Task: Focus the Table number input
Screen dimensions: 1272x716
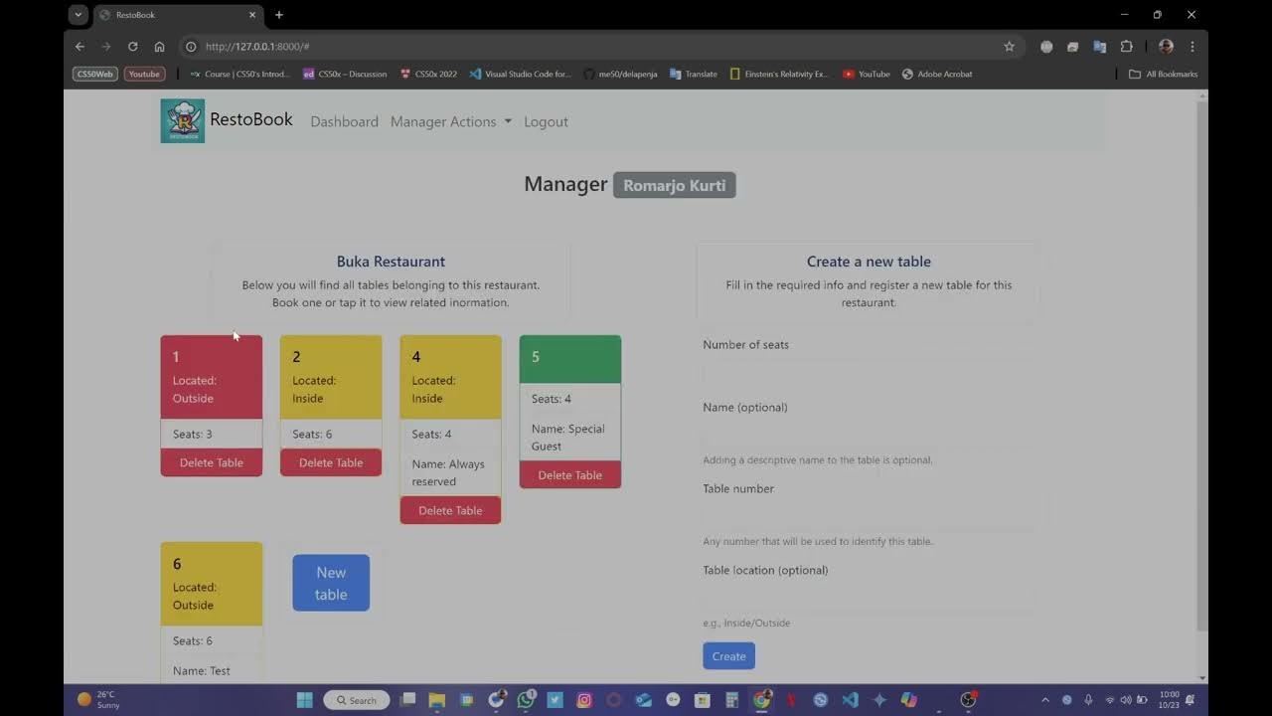Action: tap(870, 518)
